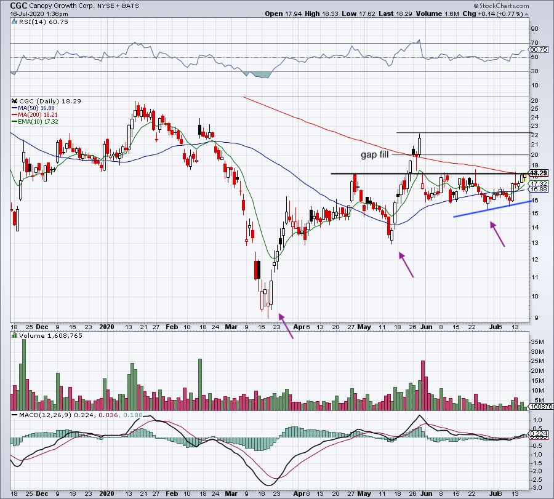This screenshot has width=554, height=499.
Task: Click the 35M volume axis label
Action: click(537, 342)
